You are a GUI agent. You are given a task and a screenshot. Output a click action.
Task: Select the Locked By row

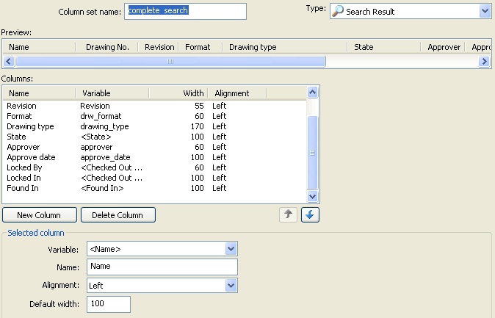click(x=155, y=167)
